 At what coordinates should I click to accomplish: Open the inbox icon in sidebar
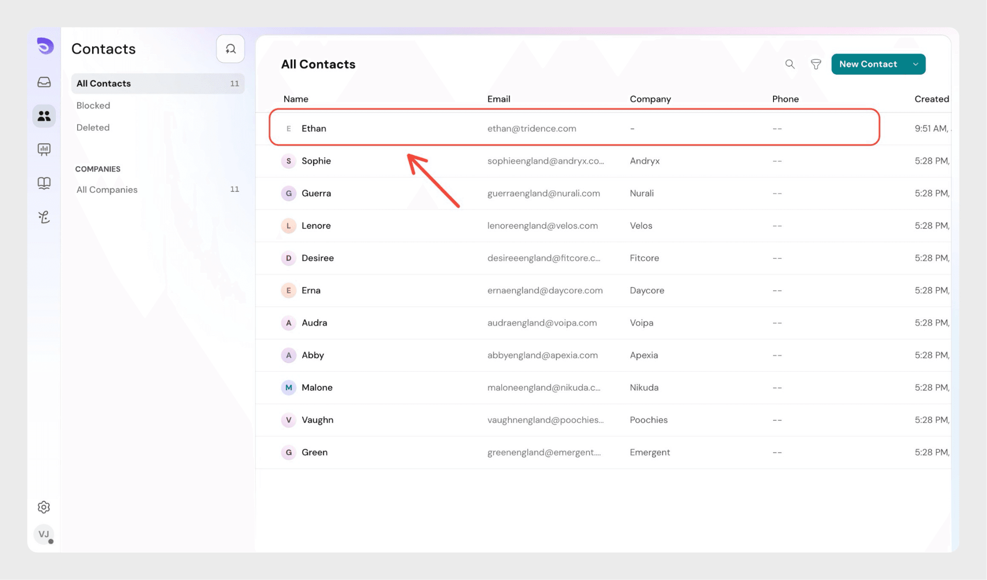click(x=44, y=82)
